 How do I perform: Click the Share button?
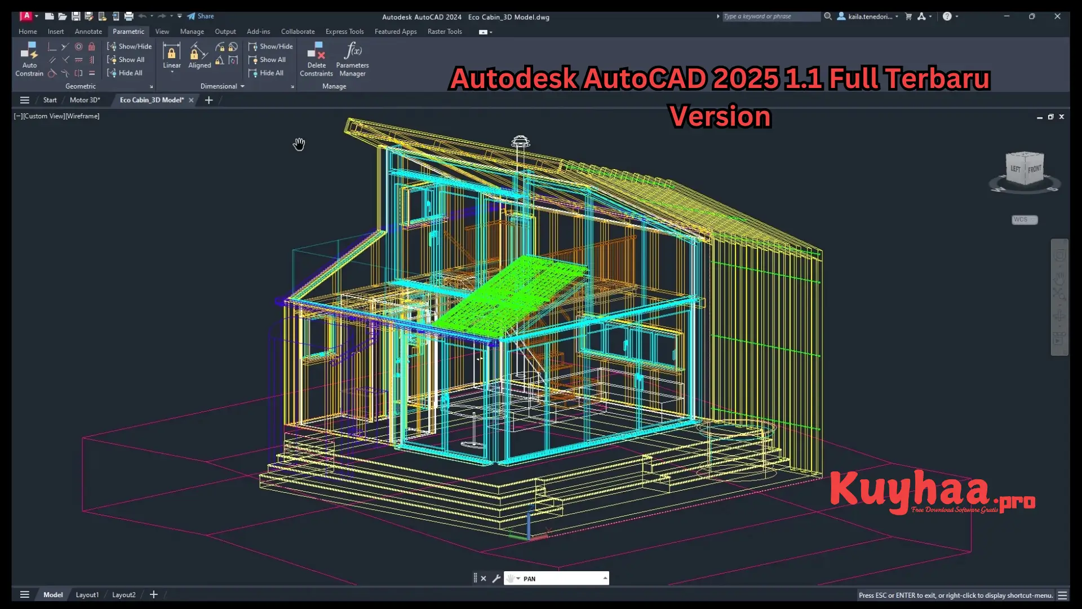[x=201, y=16]
